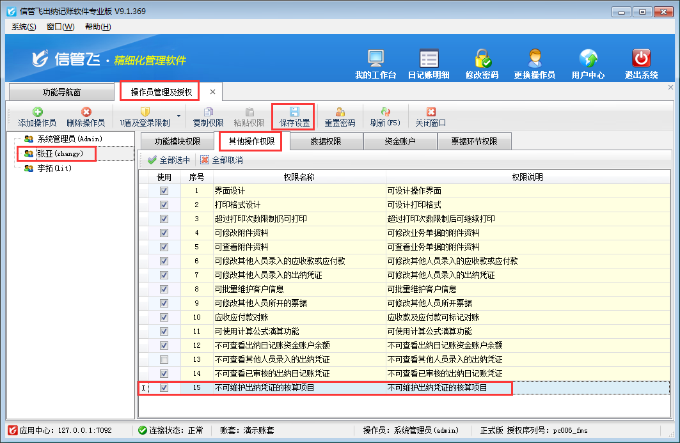Open 日记账明细 journal details icon
This screenshot has width=680, height=443.
(429, 59)
